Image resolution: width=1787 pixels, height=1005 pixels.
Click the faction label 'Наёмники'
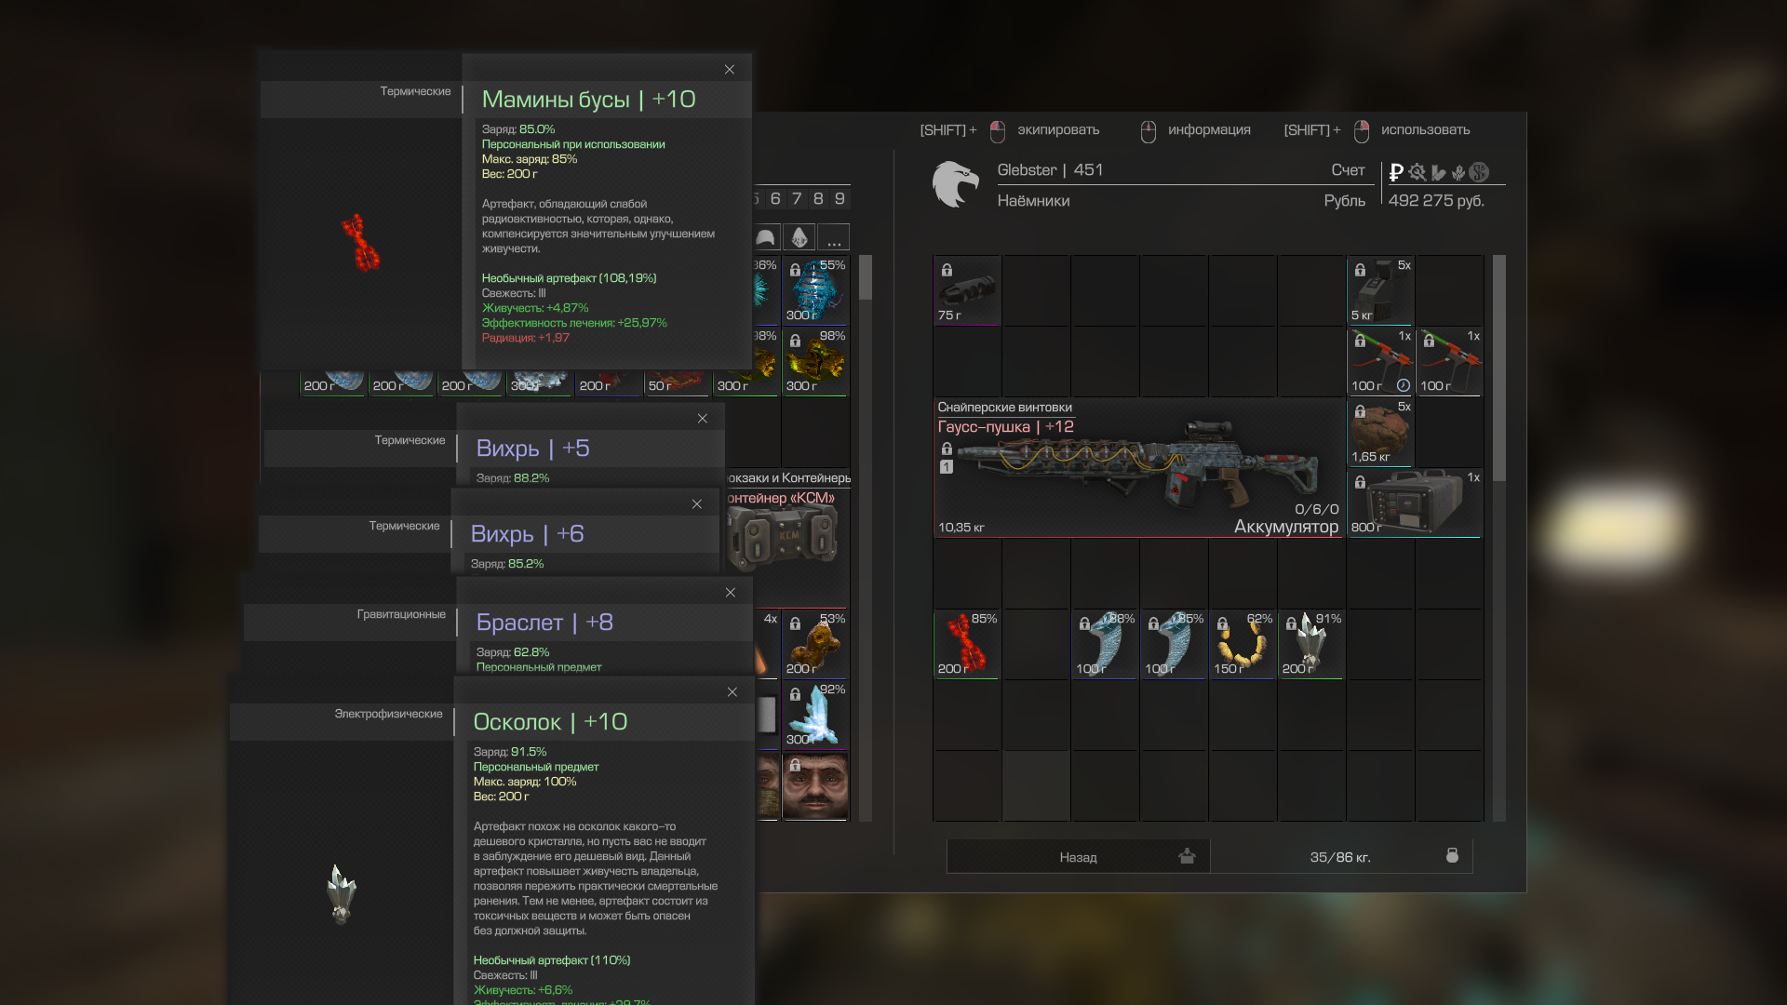click(1033, 201)
